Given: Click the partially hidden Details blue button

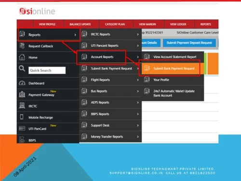Looking at the screenshot, I should (151, 43).
